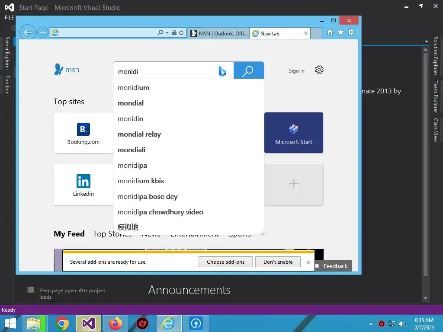Click the Bing logo in search box
This screenshot has width=443, height=332.
point(222,71)
